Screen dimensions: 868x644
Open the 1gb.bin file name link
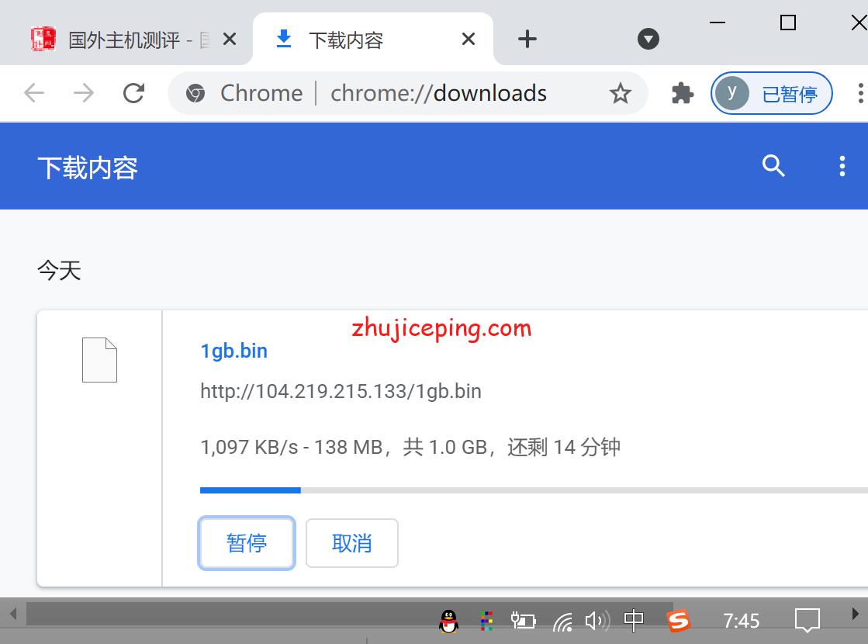tap(234, 351)
